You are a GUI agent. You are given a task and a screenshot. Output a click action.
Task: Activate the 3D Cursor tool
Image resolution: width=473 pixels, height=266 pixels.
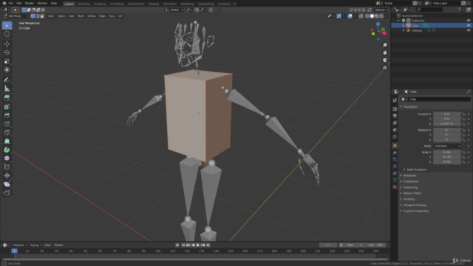tap(7, 34)
